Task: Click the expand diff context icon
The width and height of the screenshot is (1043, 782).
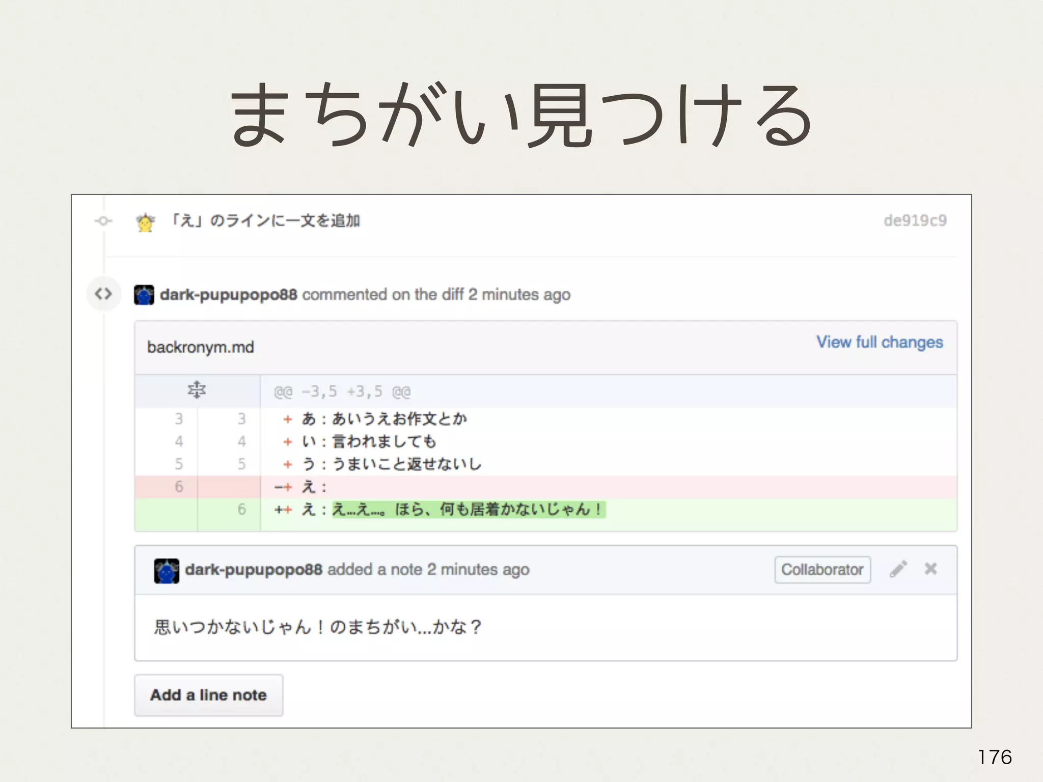Action: [x=197, y=390]
